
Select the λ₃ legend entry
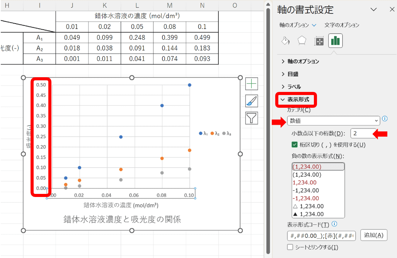(x=227, y=134)
